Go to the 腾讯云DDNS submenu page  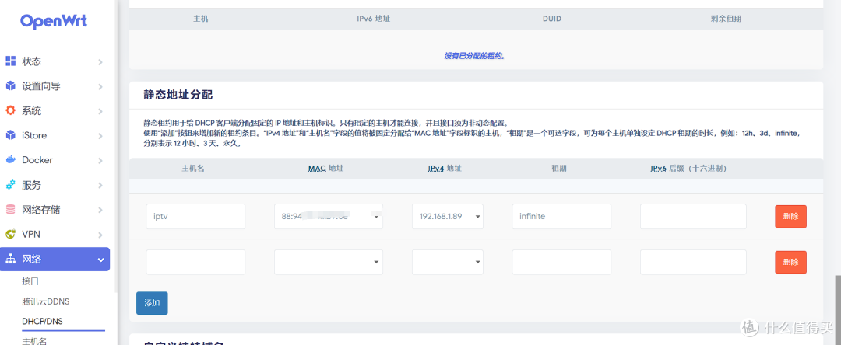(46, 301)
